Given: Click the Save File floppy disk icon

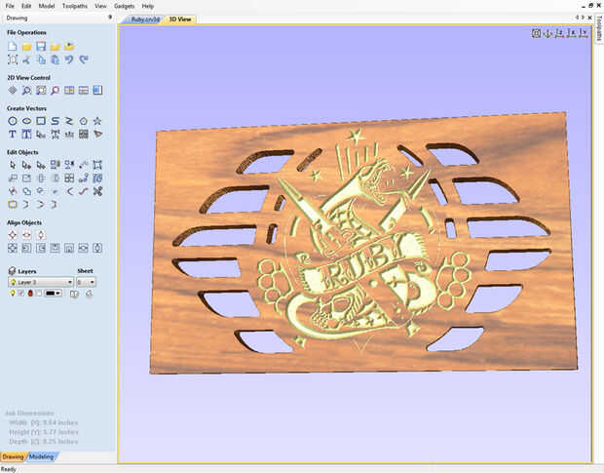Looking at the screenshot, I should (x=41, y=46).
